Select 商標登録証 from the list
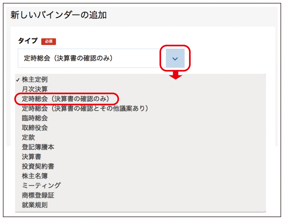 (38, 195)
